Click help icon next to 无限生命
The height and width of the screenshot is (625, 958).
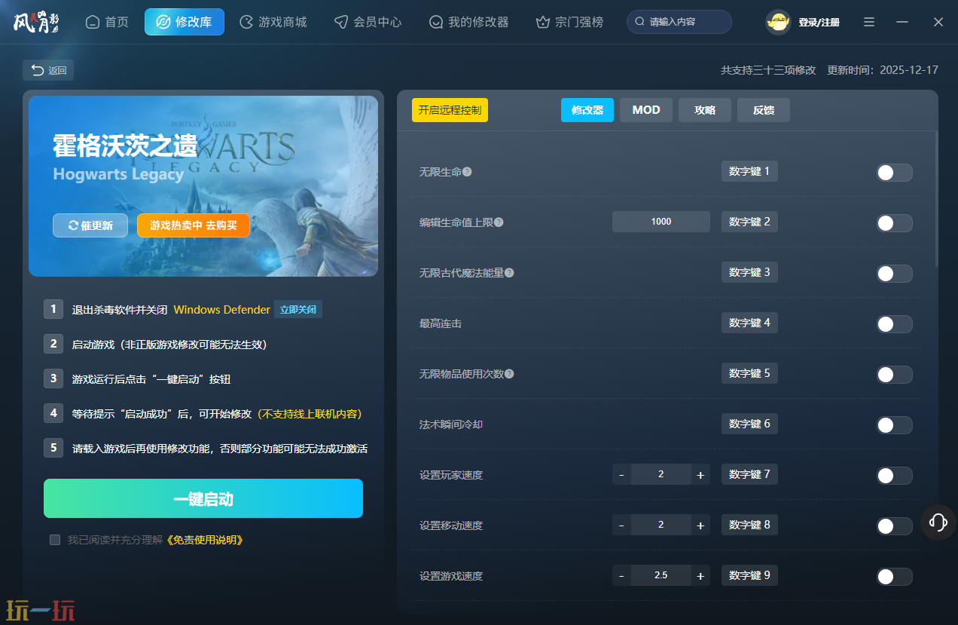point(467,172)
